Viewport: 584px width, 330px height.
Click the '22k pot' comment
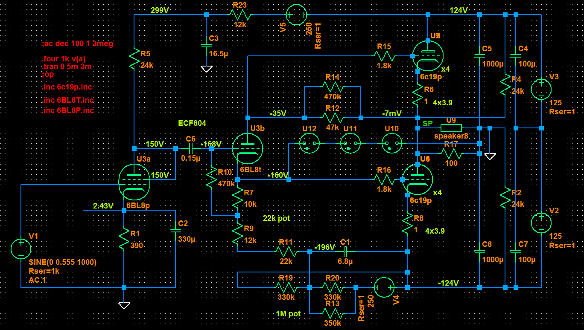click(x=276, y=218)
